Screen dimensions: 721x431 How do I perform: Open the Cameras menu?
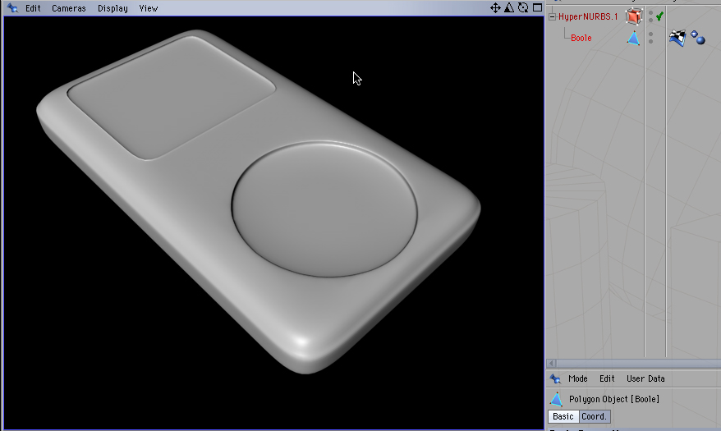68,8
